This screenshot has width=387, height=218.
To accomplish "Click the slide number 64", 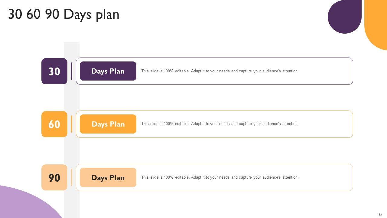I will point(381,215).
